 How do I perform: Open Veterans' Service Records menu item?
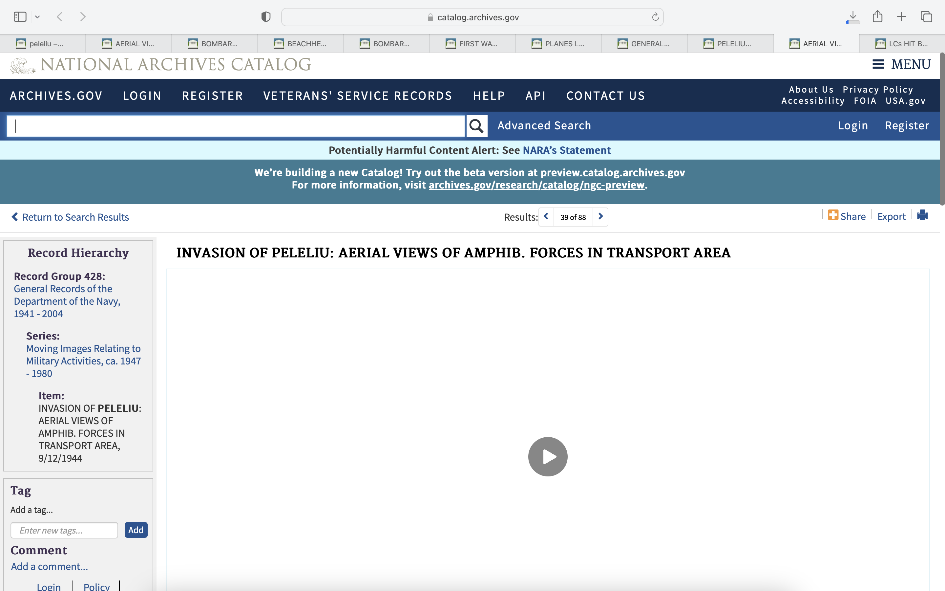click(x=357, y=96)
